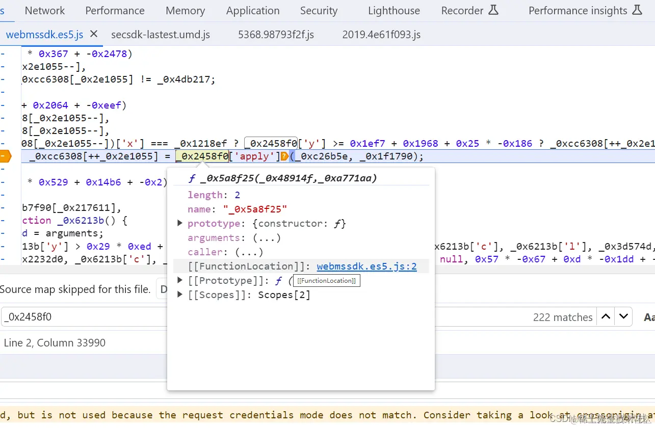Screen dimensions: 655x428
Task: Open the webmssdk.es5.js:2 function location link
Action: pyautogui.click(x=366, y=266)
